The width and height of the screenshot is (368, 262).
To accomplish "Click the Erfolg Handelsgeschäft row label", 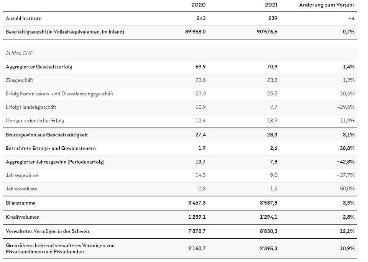I will coord(31,107).
